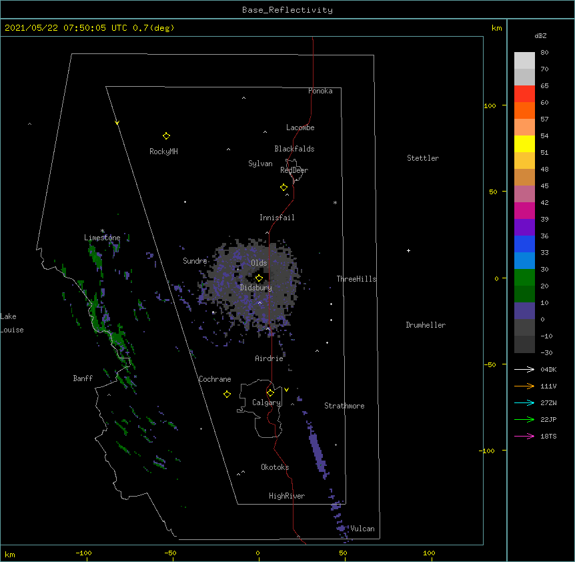575x562 pixels.
Task: Click the Blackfalds label on map
Action: point(294,149)
